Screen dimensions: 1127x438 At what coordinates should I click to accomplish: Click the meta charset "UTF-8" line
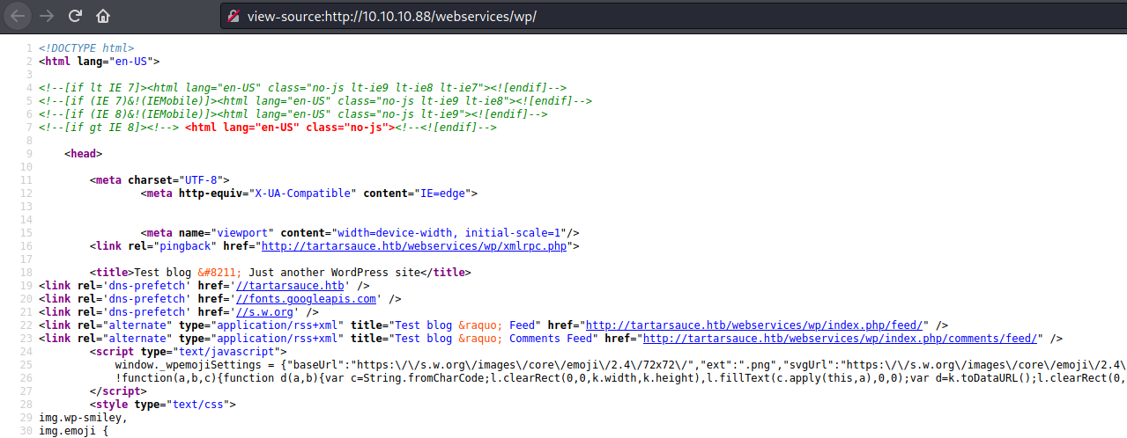click(x=159, y=179)
